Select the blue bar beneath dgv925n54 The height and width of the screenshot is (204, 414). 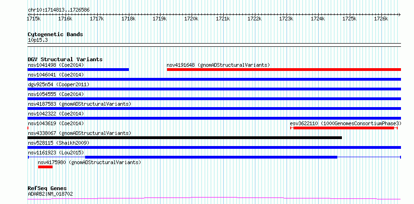(214, 89)
